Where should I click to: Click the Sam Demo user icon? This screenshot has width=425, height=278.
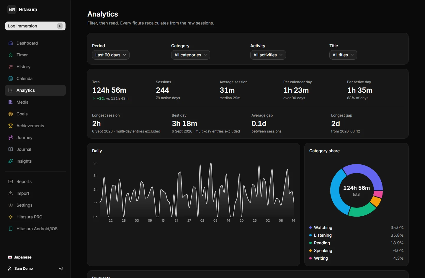click(x=10, y=269)
